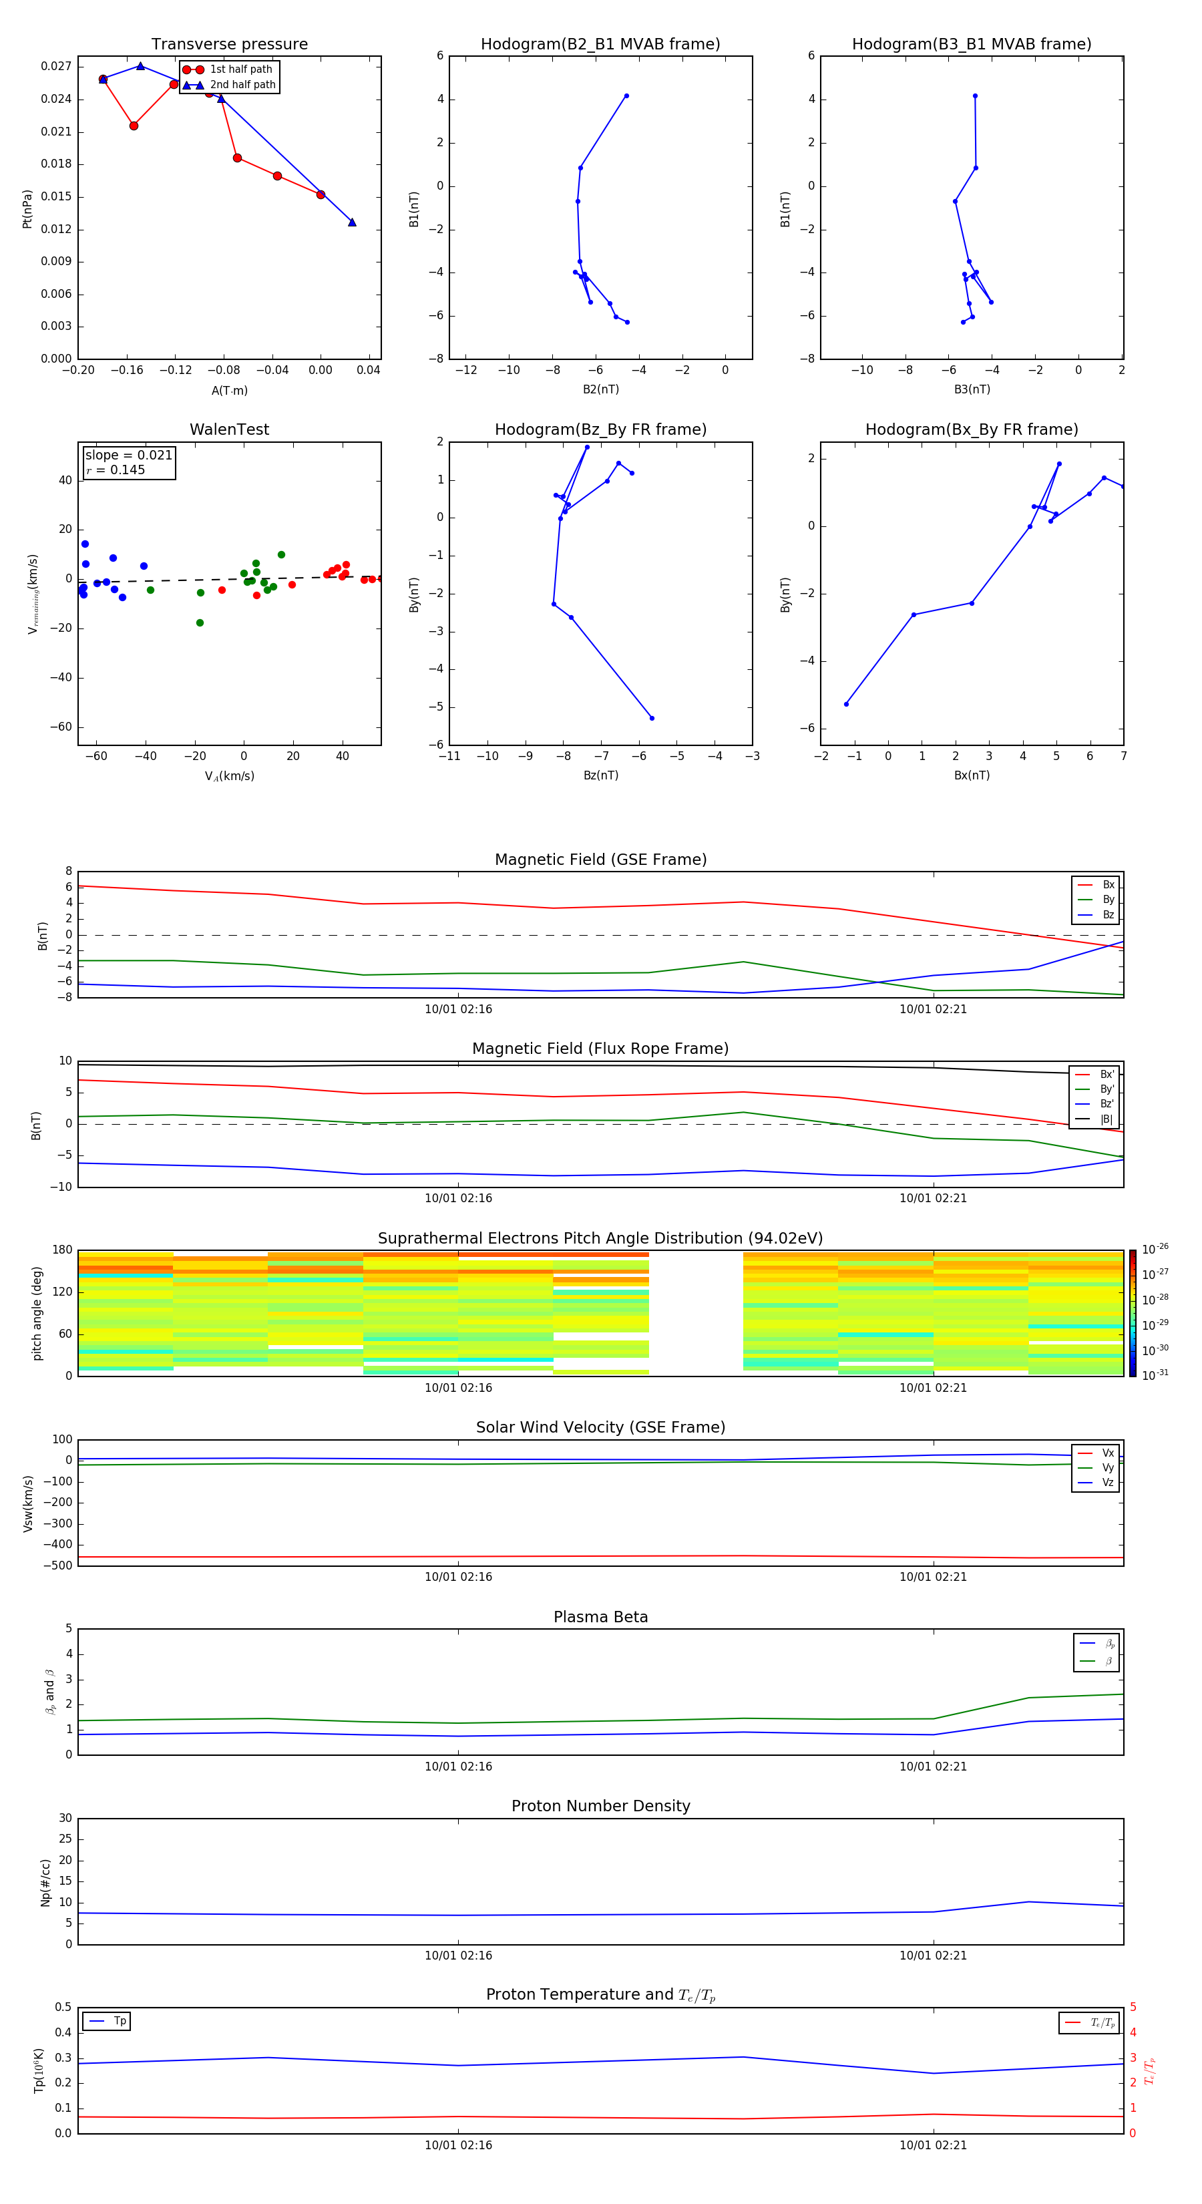Click 'A(T·m)' axis label under pressure plot

pos(229,391)
